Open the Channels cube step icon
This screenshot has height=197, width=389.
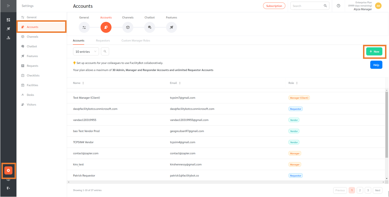128,27
